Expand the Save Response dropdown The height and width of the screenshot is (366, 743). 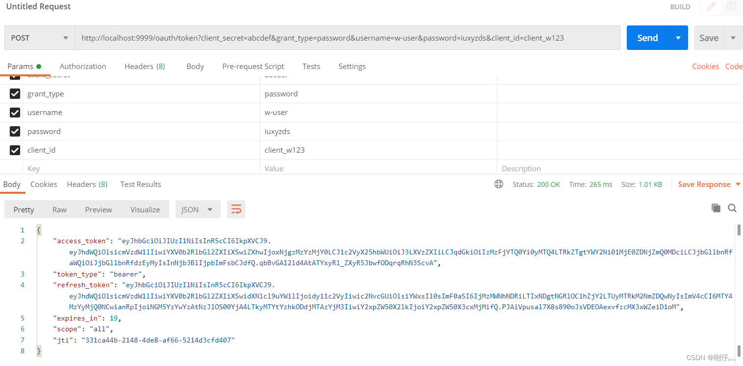[x=738, y=184]
